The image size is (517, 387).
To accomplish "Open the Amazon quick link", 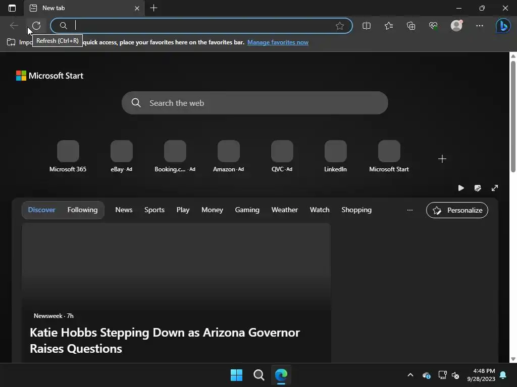I will click(229, 156).
